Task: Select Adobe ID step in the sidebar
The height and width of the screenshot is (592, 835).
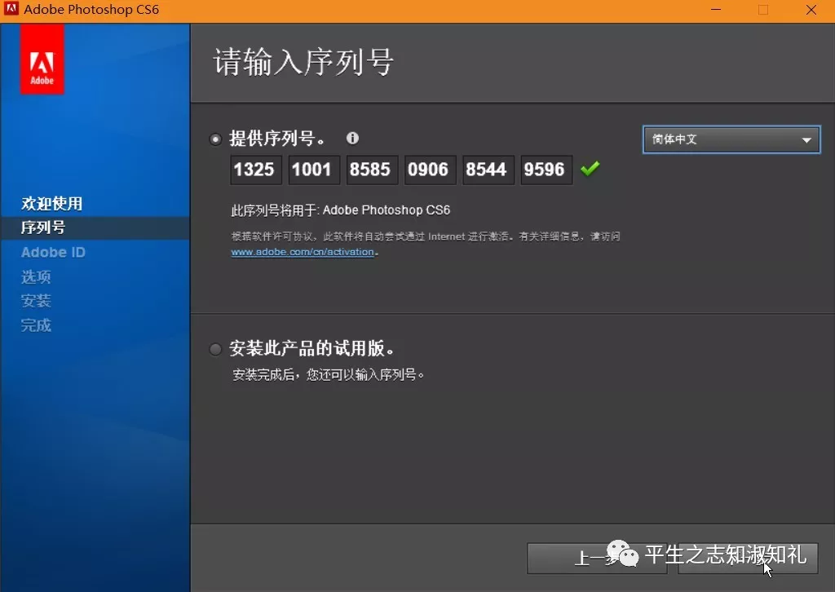Action: [x=53, y=252]
